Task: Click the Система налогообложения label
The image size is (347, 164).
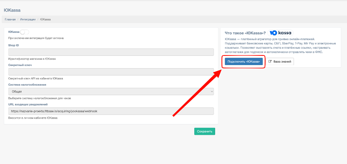Action: point(27,84)
